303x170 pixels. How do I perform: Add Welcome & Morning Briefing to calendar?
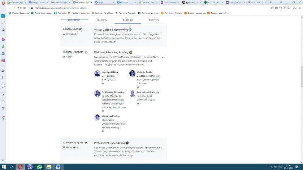coord(86,52)
